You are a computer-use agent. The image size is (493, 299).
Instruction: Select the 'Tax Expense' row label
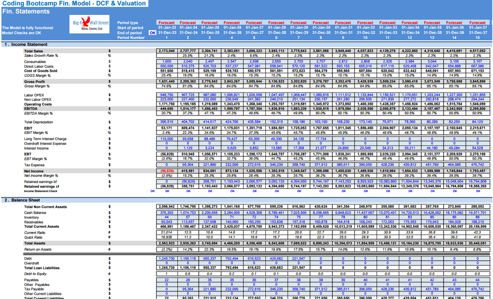[x=34, y=165]
